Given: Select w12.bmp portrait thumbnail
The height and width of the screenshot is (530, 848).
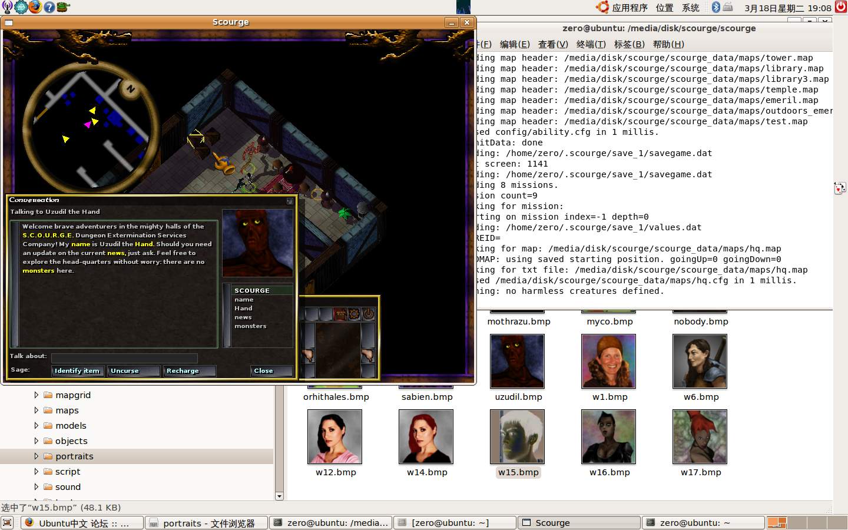Looking at the screenshot, I should (335, 437).
